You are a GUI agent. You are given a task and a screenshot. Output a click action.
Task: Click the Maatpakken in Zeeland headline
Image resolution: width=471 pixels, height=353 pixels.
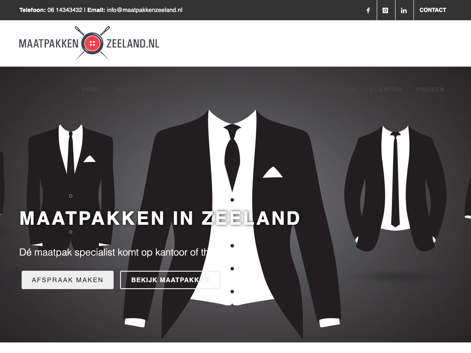pos(160,218)
